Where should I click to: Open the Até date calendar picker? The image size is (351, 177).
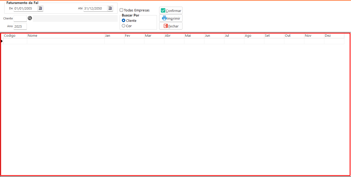[x=110, y=8]
